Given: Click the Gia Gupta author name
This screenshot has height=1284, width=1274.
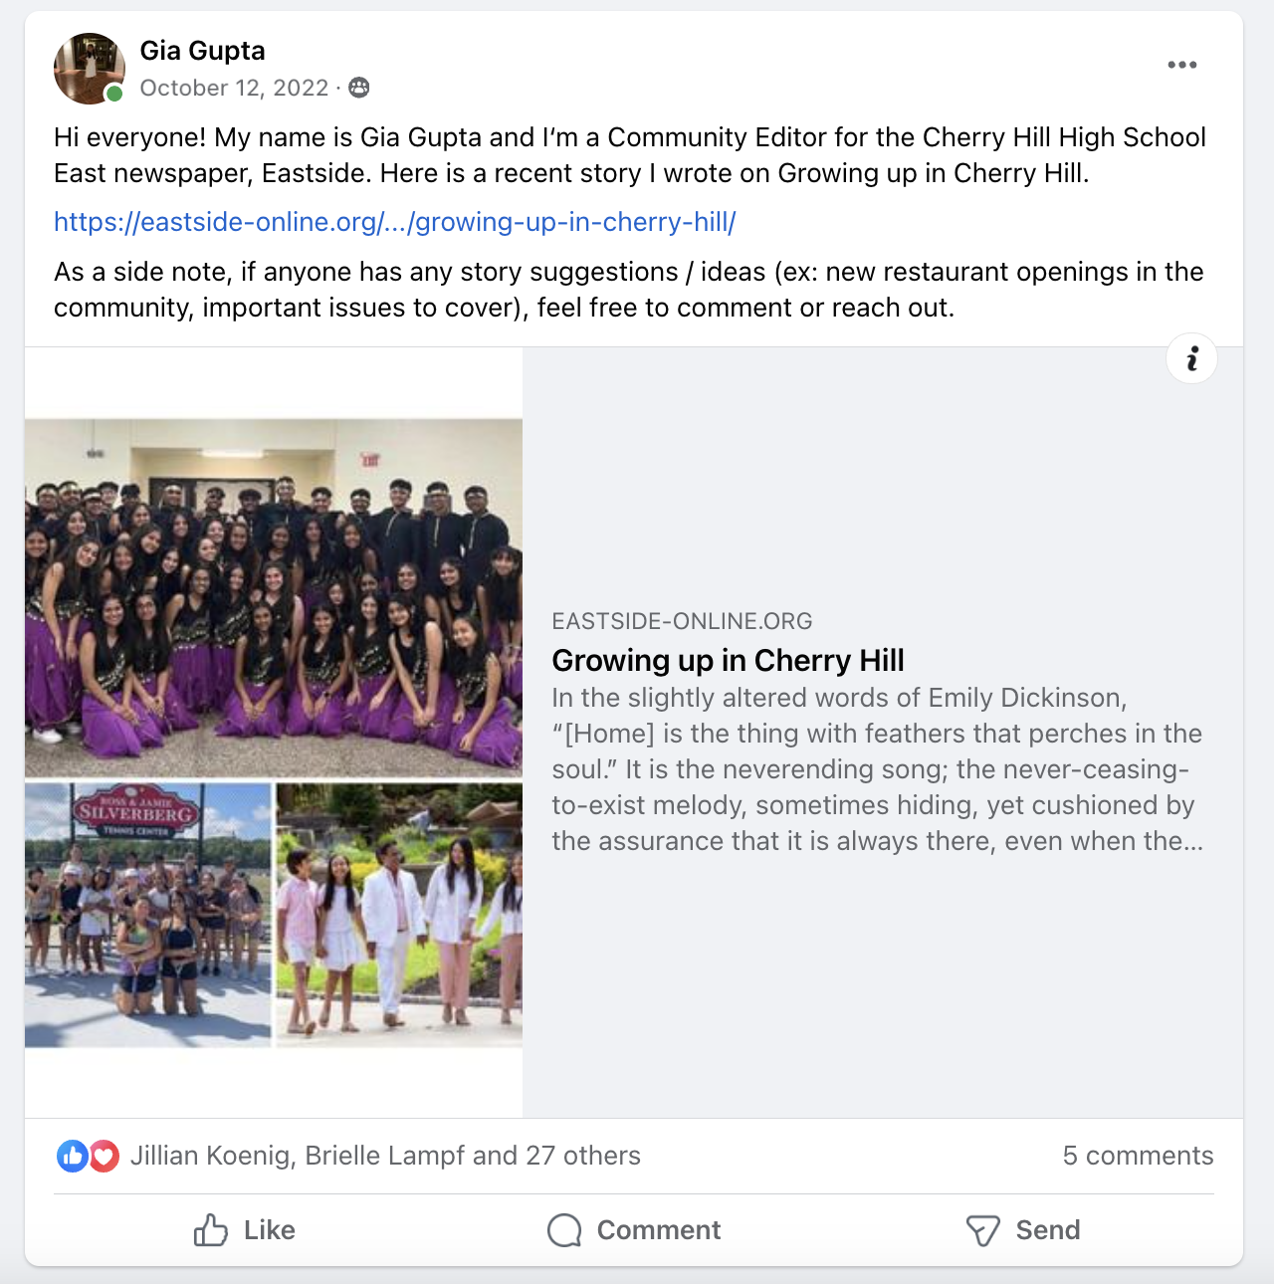Looking at the screenshot, I should click(202, 51).
